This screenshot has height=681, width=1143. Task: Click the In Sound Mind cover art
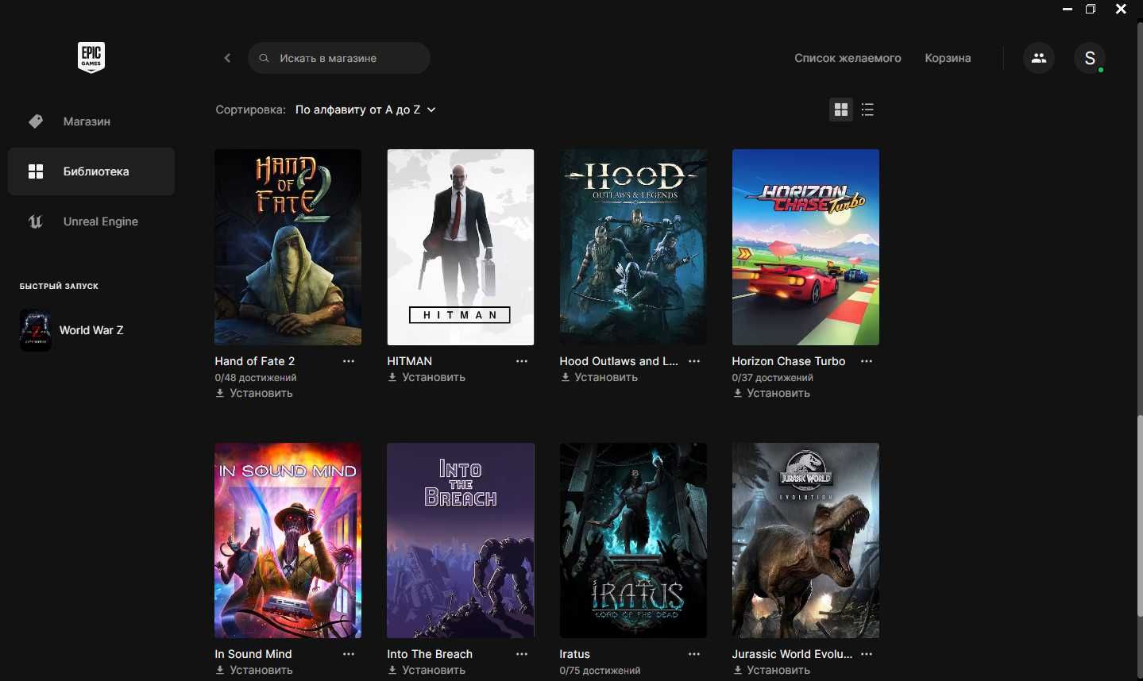tap(288, 541)
